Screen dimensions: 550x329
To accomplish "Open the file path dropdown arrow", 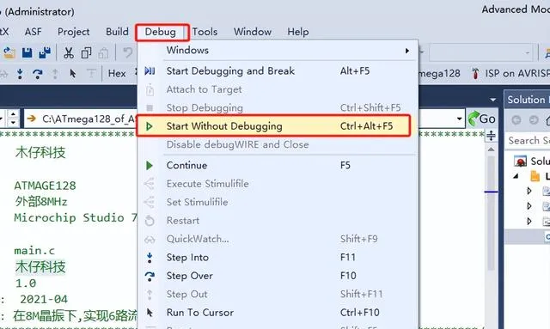I will pyautogui.click(x=459, y=119).
